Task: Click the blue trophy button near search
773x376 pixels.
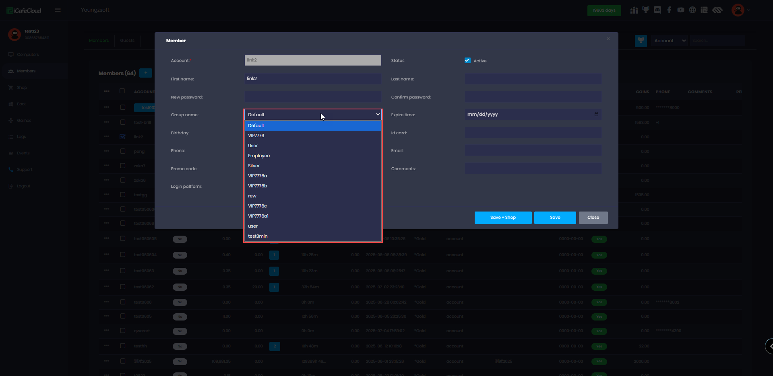Action: (x=641, y=41)
